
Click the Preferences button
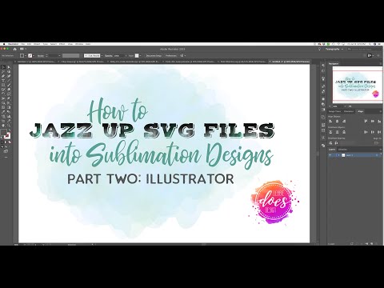[171, 55]
